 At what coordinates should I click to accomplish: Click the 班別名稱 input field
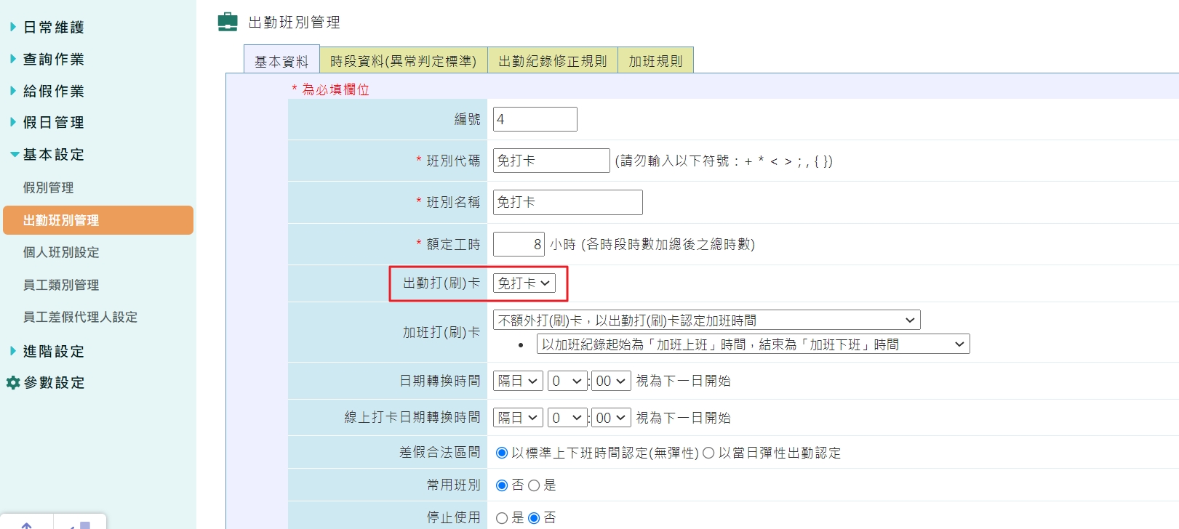coord(568,202)
